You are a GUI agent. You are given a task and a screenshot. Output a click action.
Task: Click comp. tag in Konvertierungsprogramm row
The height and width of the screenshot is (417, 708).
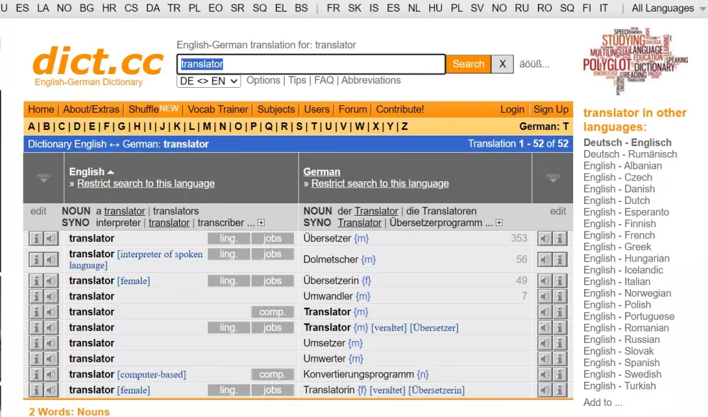pyautogui.click(x=272, y=375)
